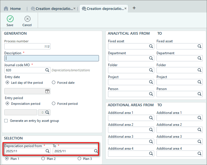Screen dimensions: 207x165
Task: Open lookup for From Fixed asset field
Action: tap(151, 46)
